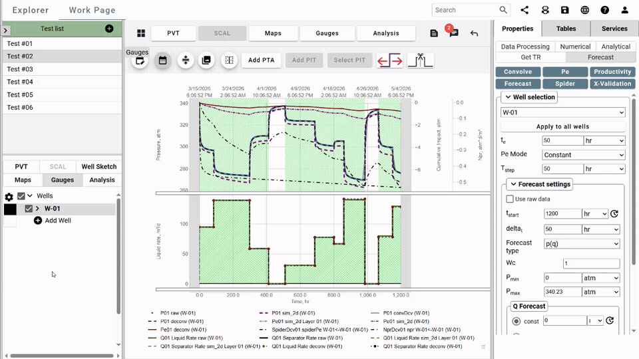Open the Pe Mode Constant dropdown
The image size is (639, 359).
pos(584,155)
